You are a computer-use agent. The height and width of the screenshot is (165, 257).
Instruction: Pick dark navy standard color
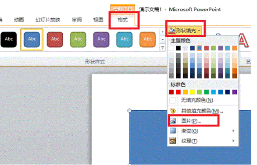pos(228,92)
